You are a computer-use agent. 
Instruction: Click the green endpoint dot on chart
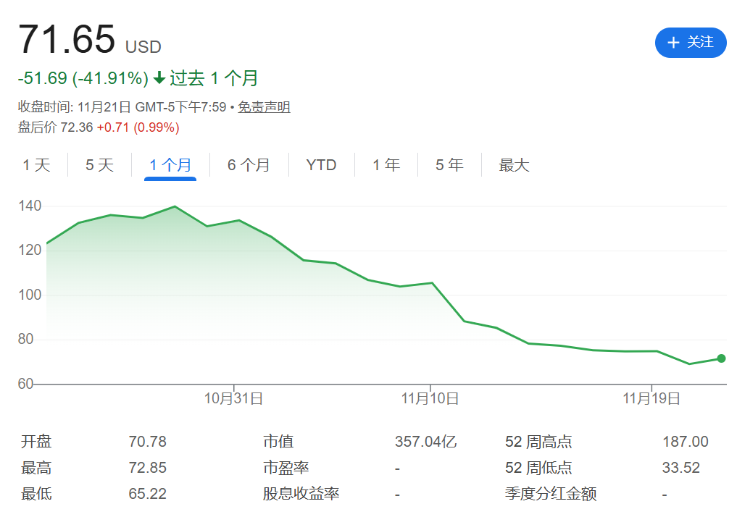(x=721, y=358)
